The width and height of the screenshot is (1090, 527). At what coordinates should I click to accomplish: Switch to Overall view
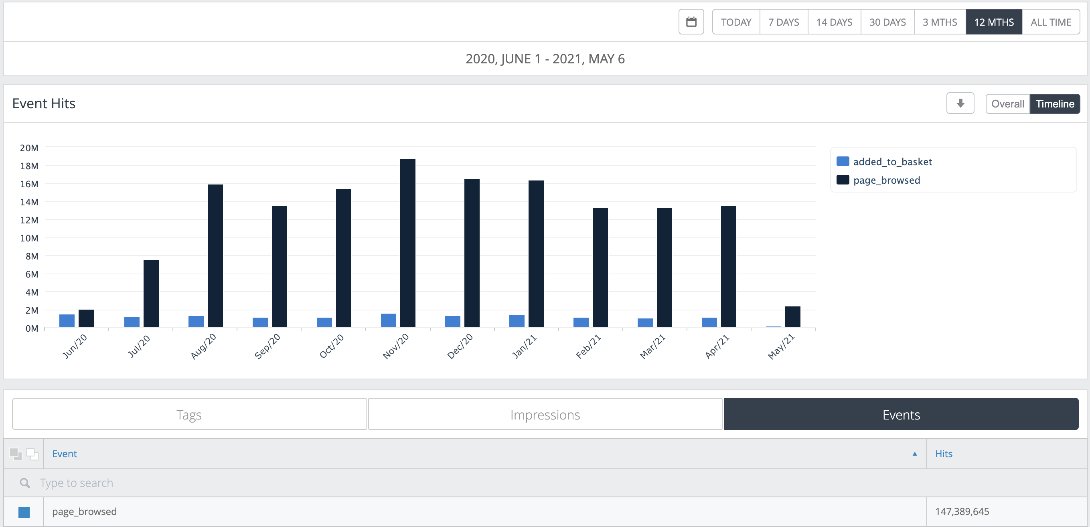(1007, 104)
